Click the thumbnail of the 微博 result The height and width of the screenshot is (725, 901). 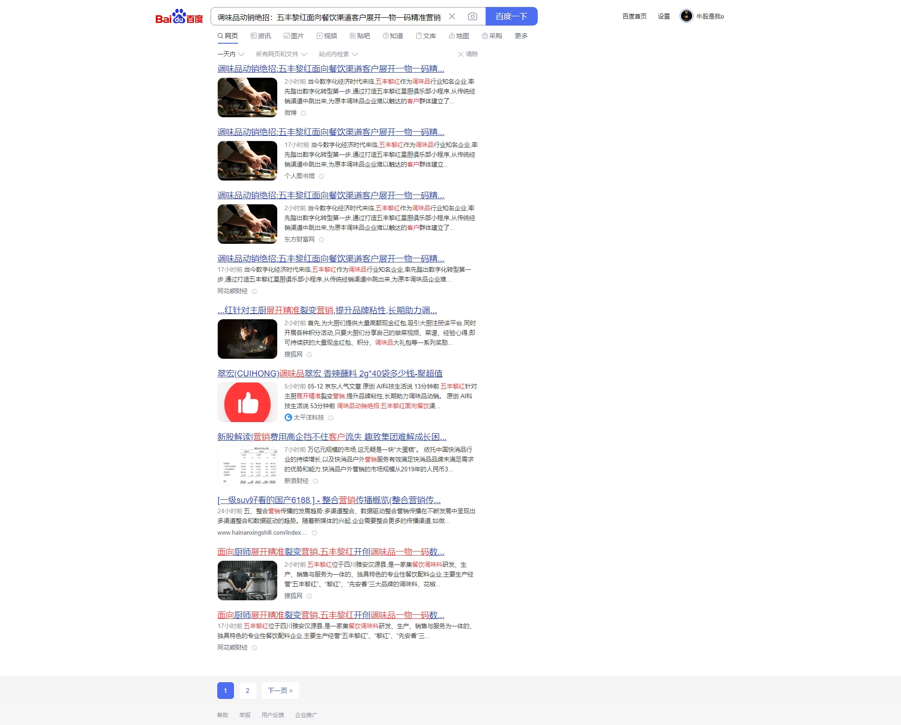click(247, 97)
